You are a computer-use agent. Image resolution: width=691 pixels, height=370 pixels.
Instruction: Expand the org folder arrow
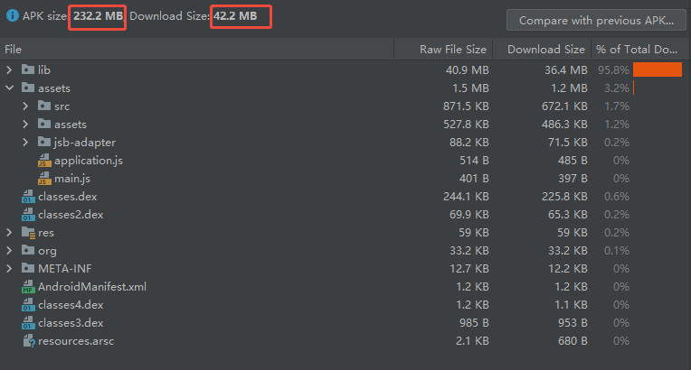(10, 250)
